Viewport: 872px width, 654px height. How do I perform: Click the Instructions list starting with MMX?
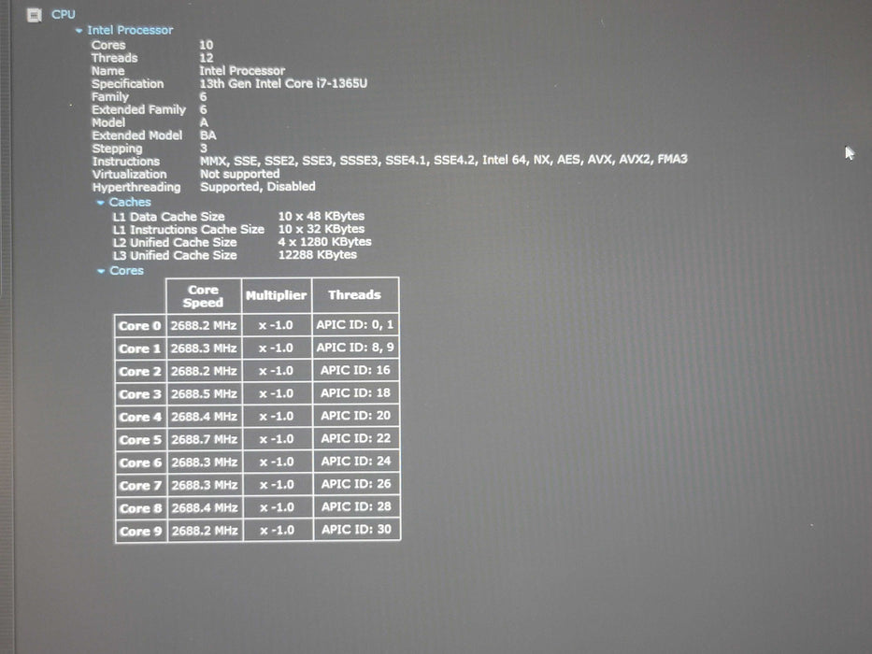coord(443,160)
